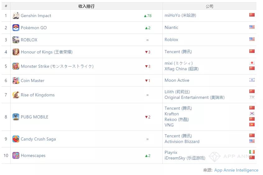Screen dimensions: 263x175
Task: Click the Pokémon GO Poké Ball icon
Action: tap(16, 28)
